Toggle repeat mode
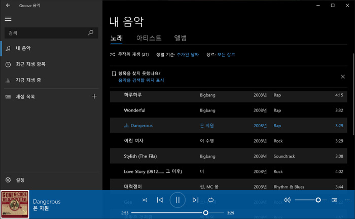Screen dimensions: 355x219 click(211, 200)
